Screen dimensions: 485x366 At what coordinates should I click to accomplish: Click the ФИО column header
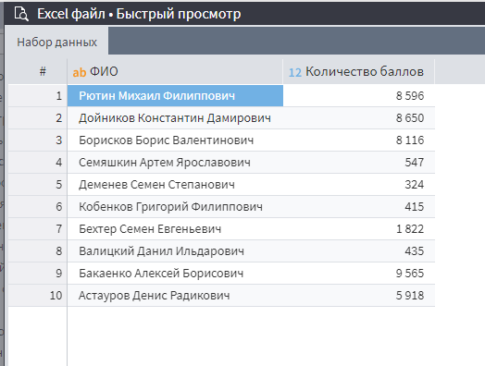(x=175, y=72)
